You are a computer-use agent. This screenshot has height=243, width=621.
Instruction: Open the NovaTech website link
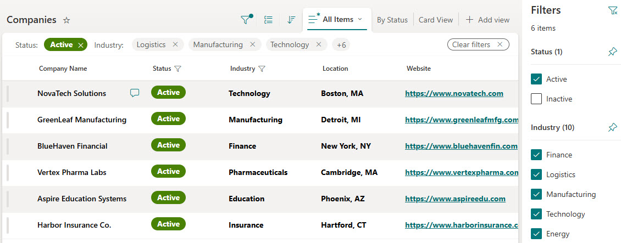click(x=454, y=93)
